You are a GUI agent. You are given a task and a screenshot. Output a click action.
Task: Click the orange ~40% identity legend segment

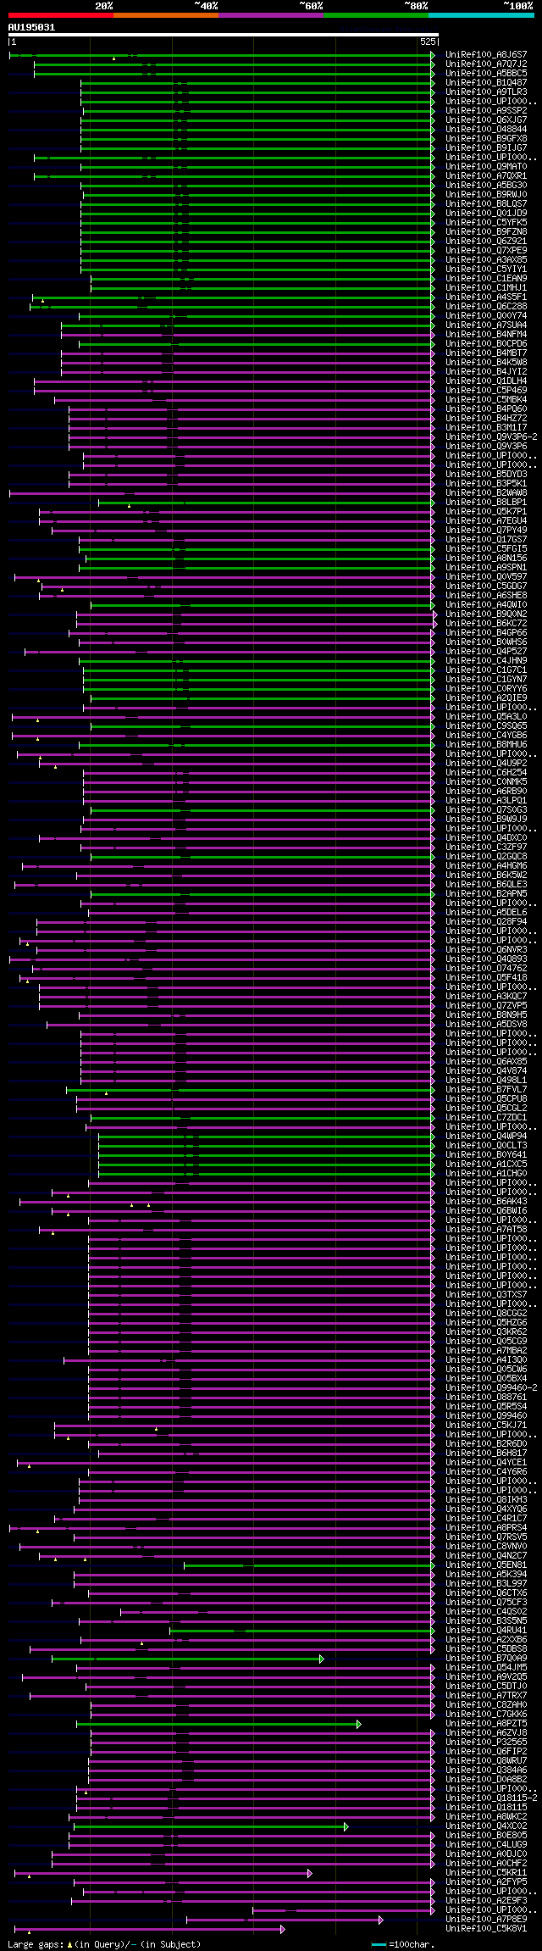166,15
